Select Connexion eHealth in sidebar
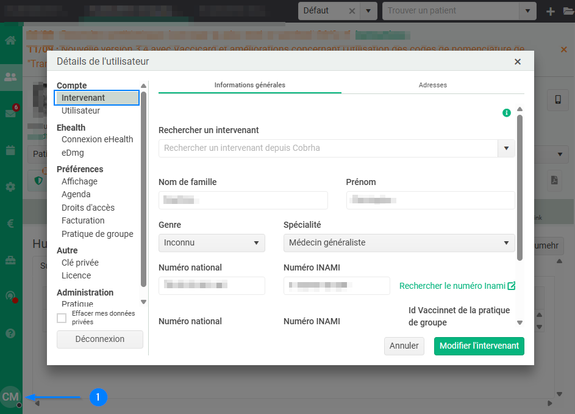 coord(97,139)
